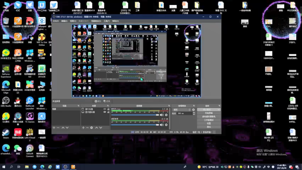The width and height of the screenshot is (302, 170).
Task: Open source 滤镜 filters button
Action: click(107, 101)
